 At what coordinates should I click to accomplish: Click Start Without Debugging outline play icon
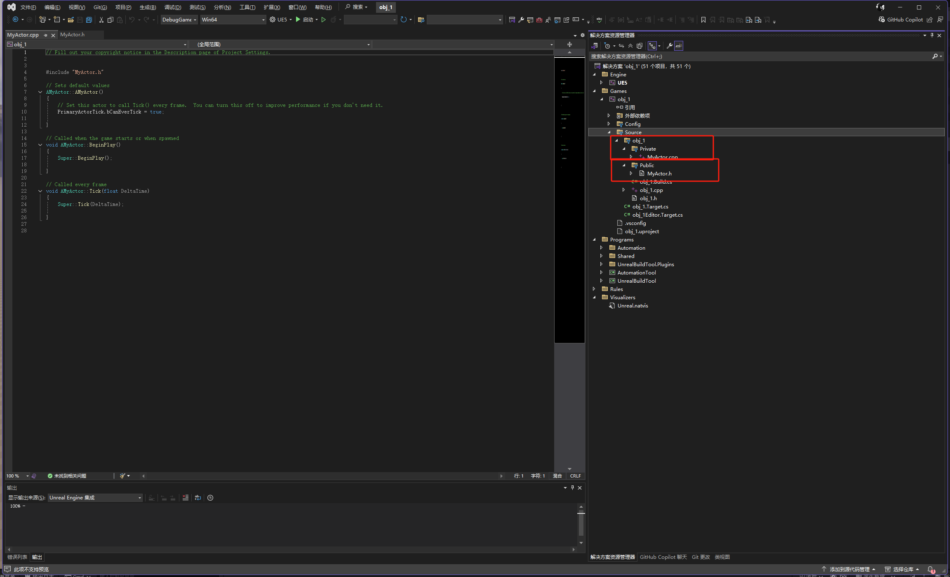[x=324, y=19]
